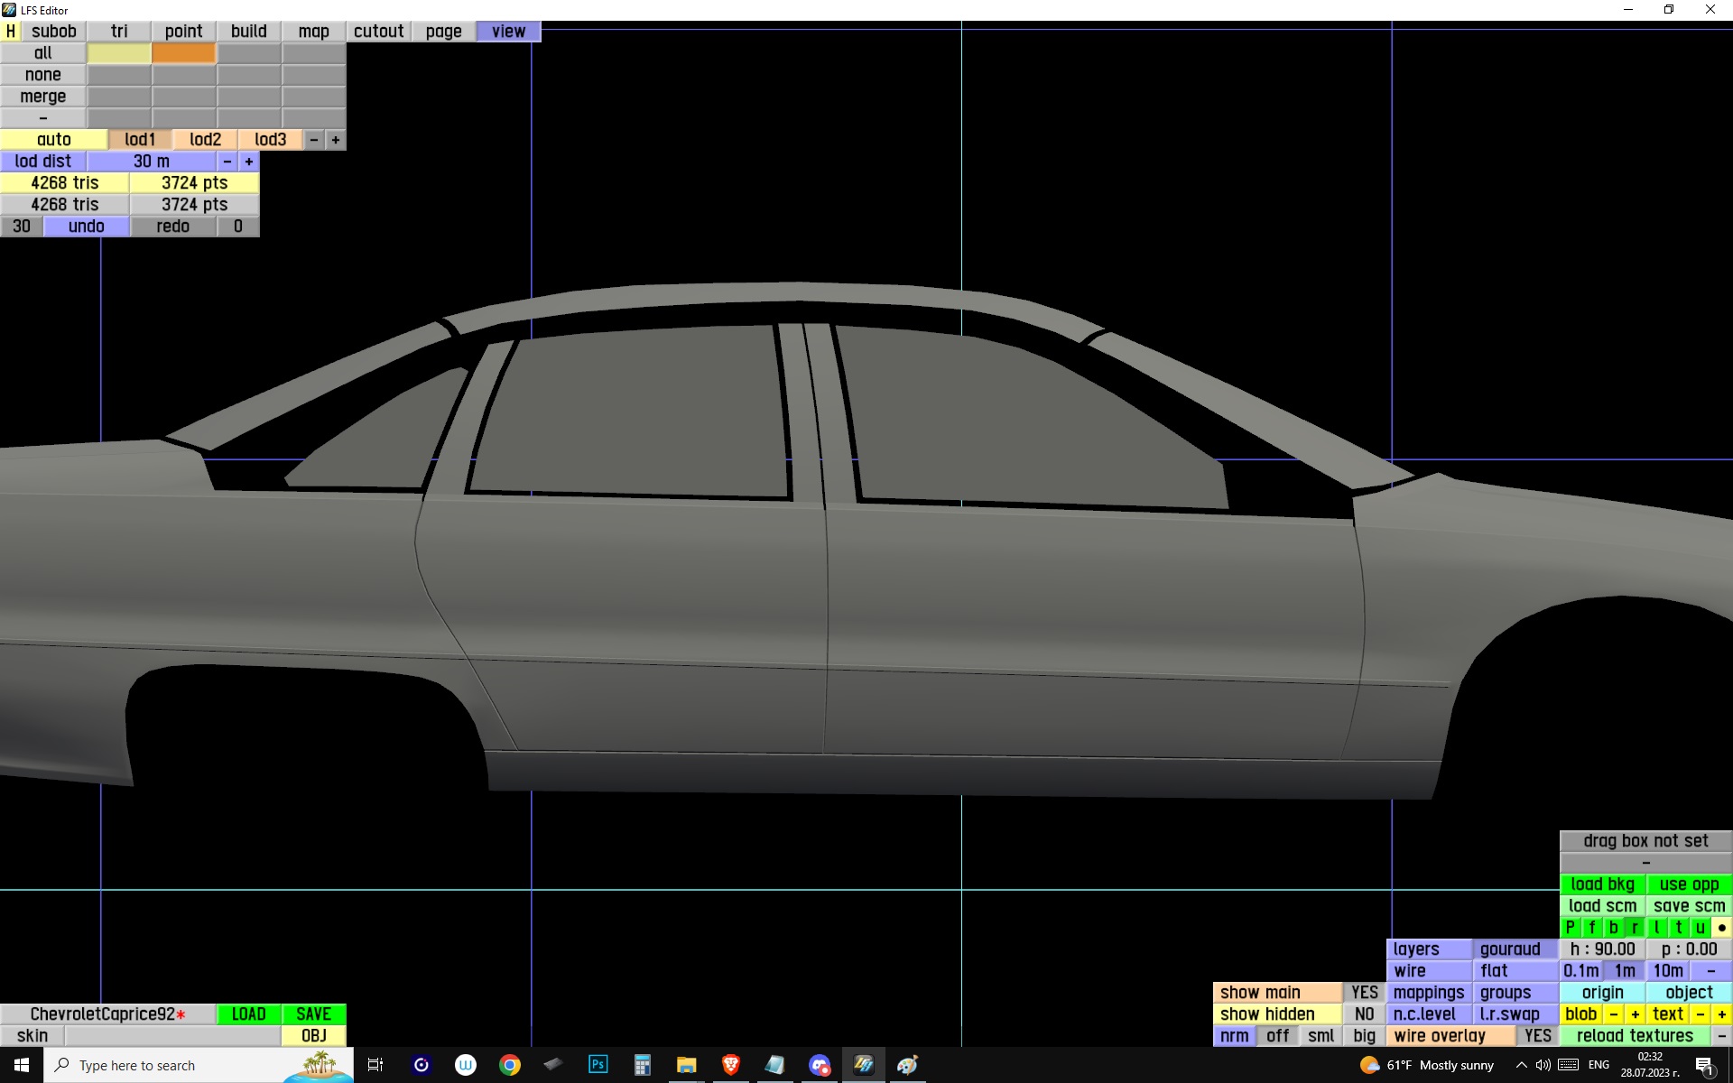Click the skin name input field
The image size is (1733, 1083).
171,1036
